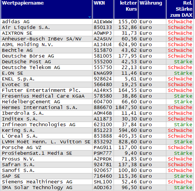Click the Euro currency cell for Sanofi S.A.
This screenshot has width=195, height=191.
[x=146, y=170]
